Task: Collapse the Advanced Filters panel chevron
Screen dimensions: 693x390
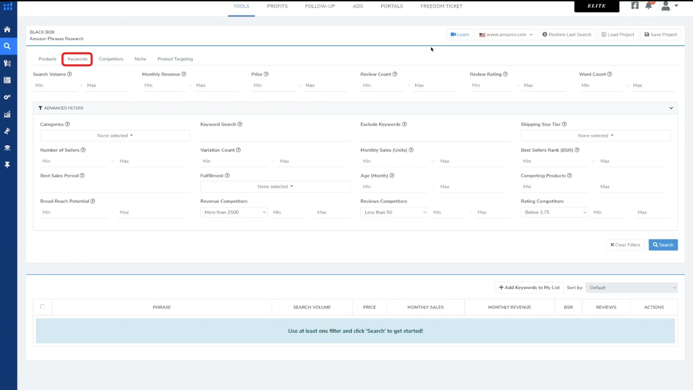Action: pos(671,108)
